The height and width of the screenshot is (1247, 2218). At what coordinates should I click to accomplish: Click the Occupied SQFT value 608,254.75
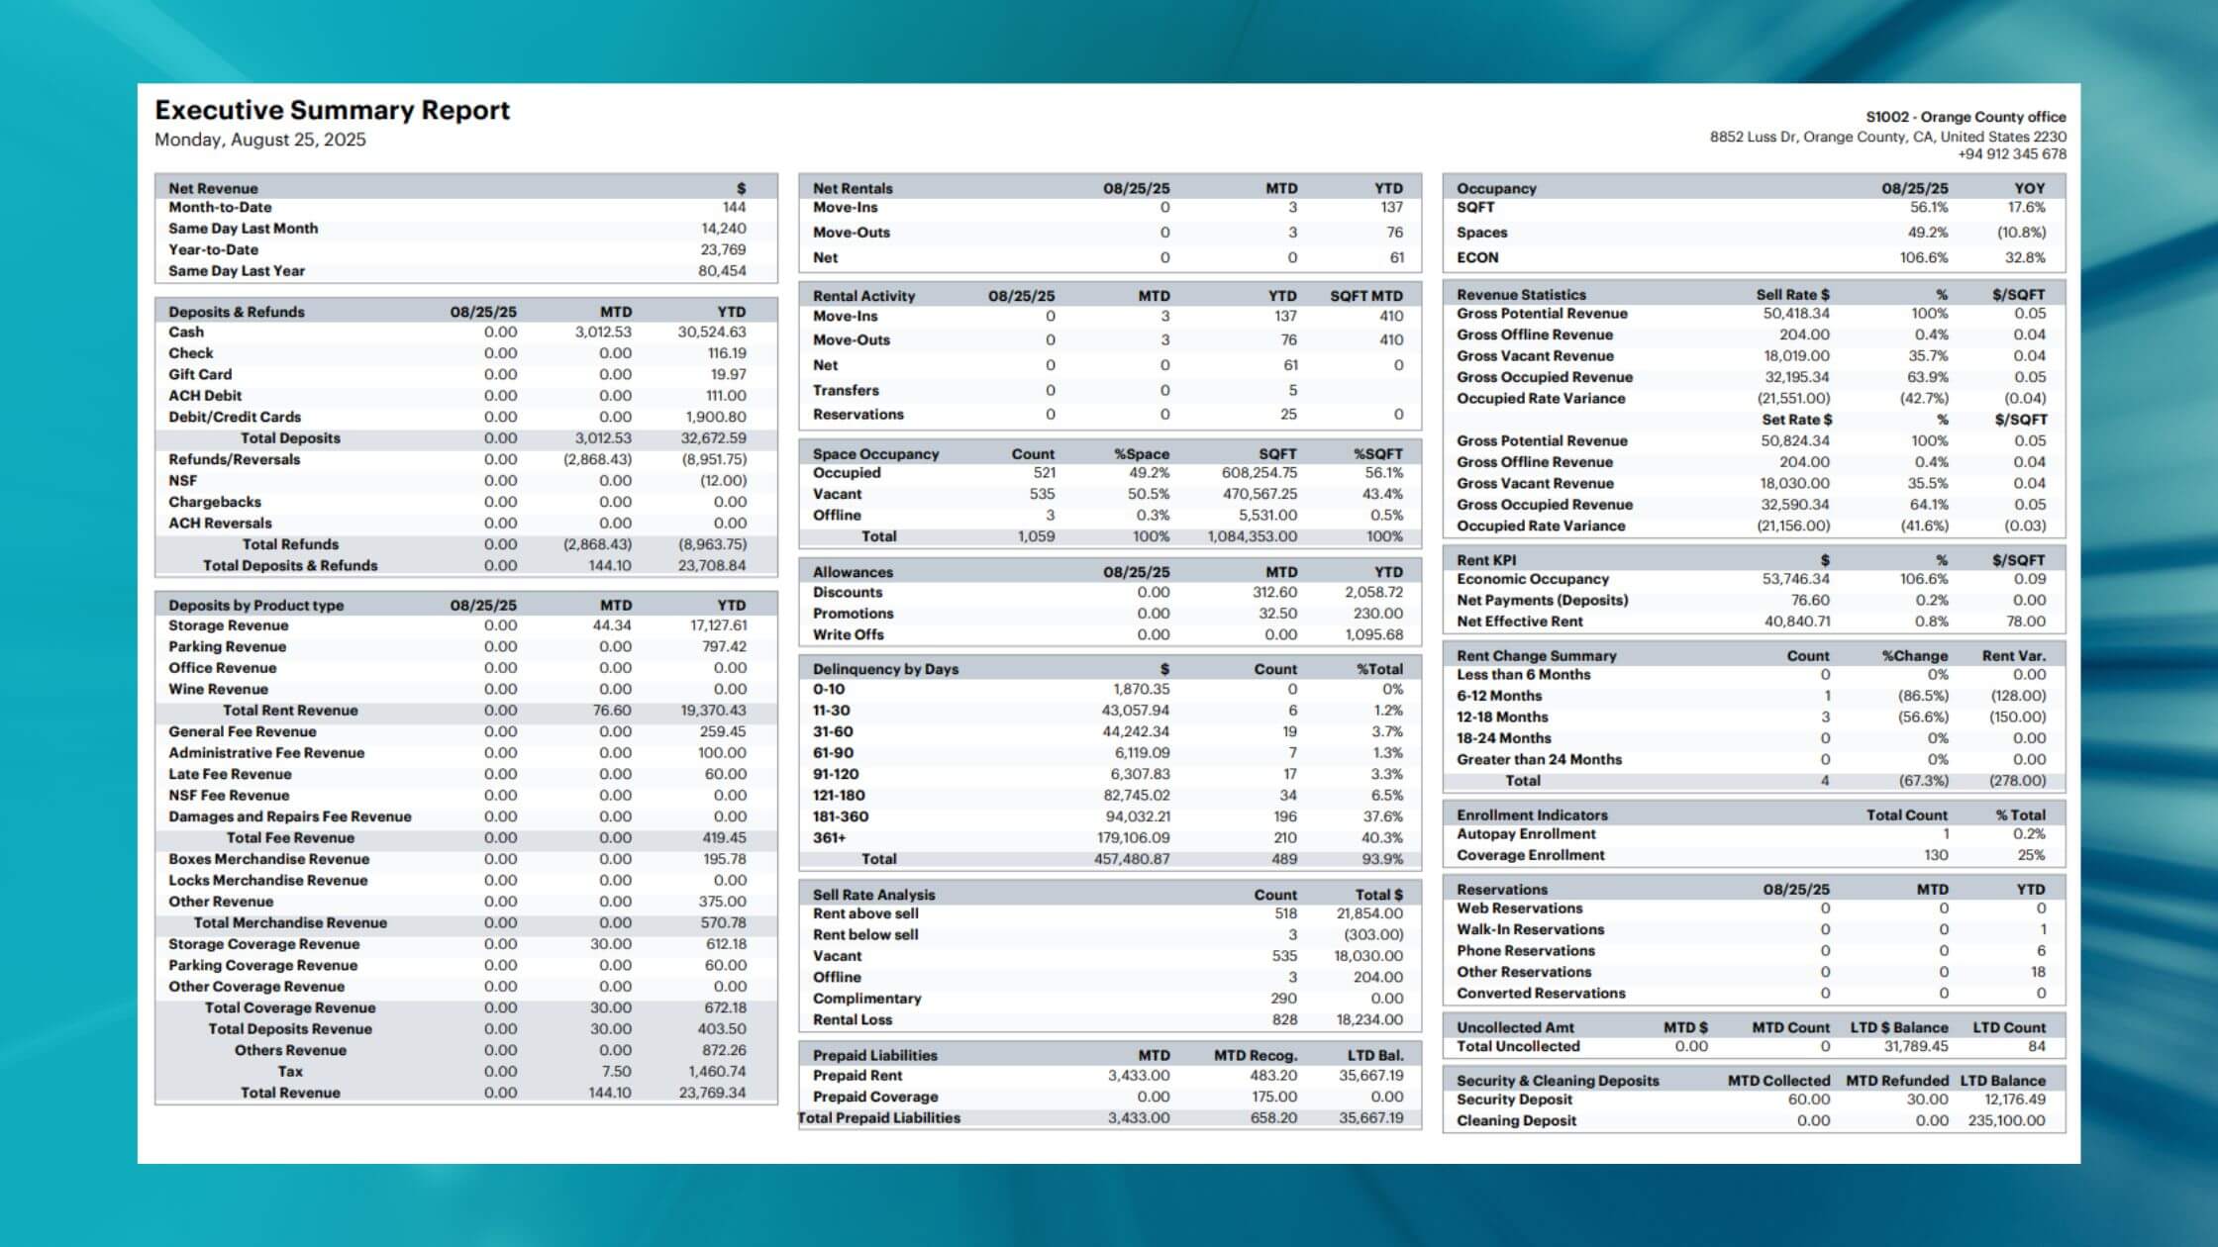(x=1260, y=473)
